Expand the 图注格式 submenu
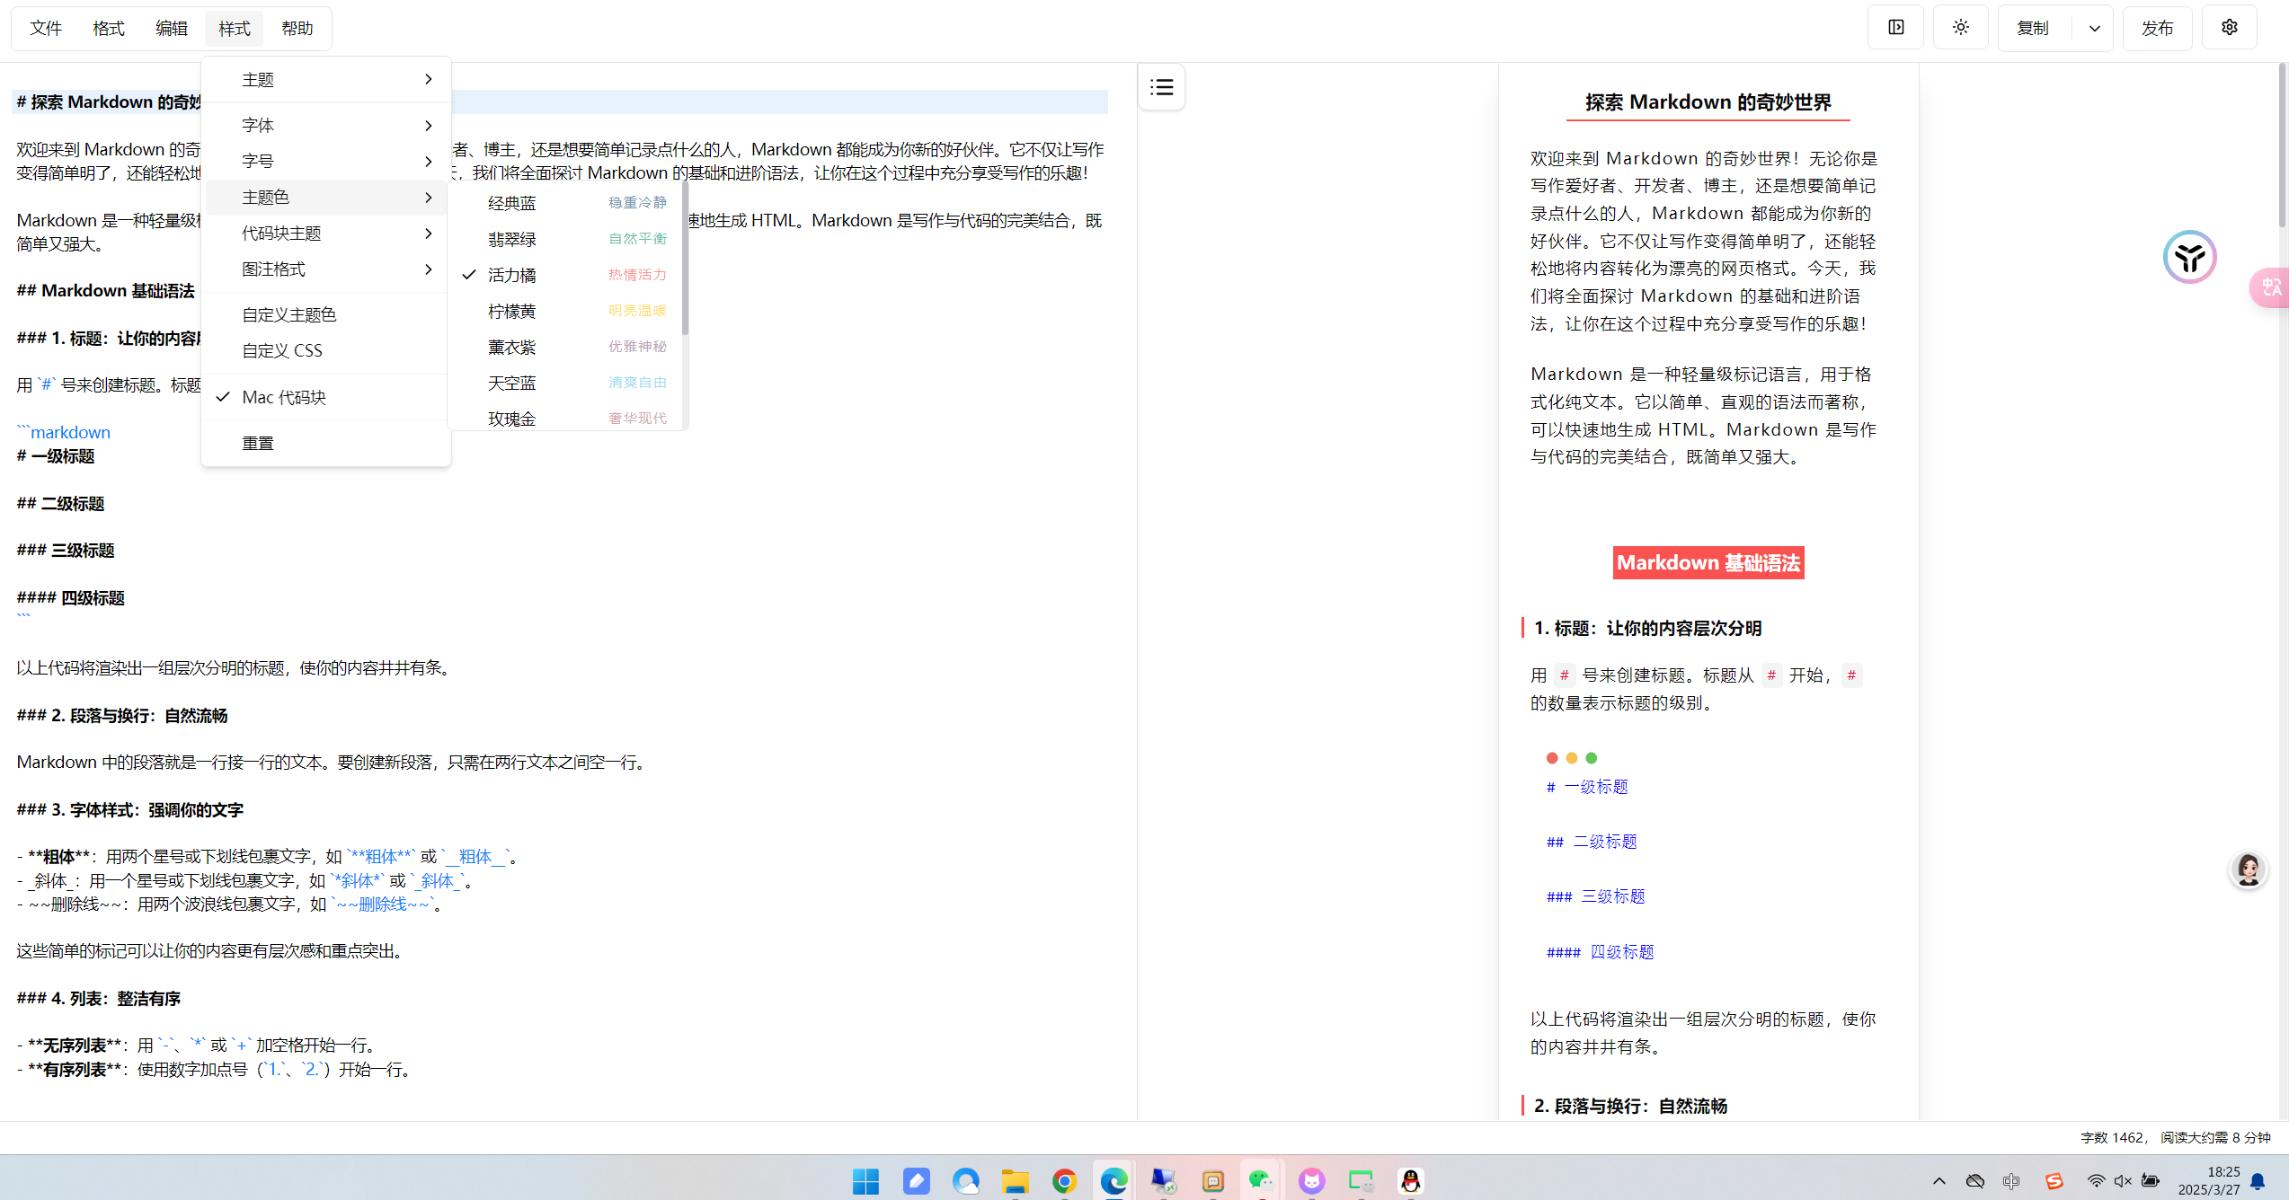Image resolution: width=2289 pixels, height=1200 pixels. pyautogui.click(x=326, y=269)
